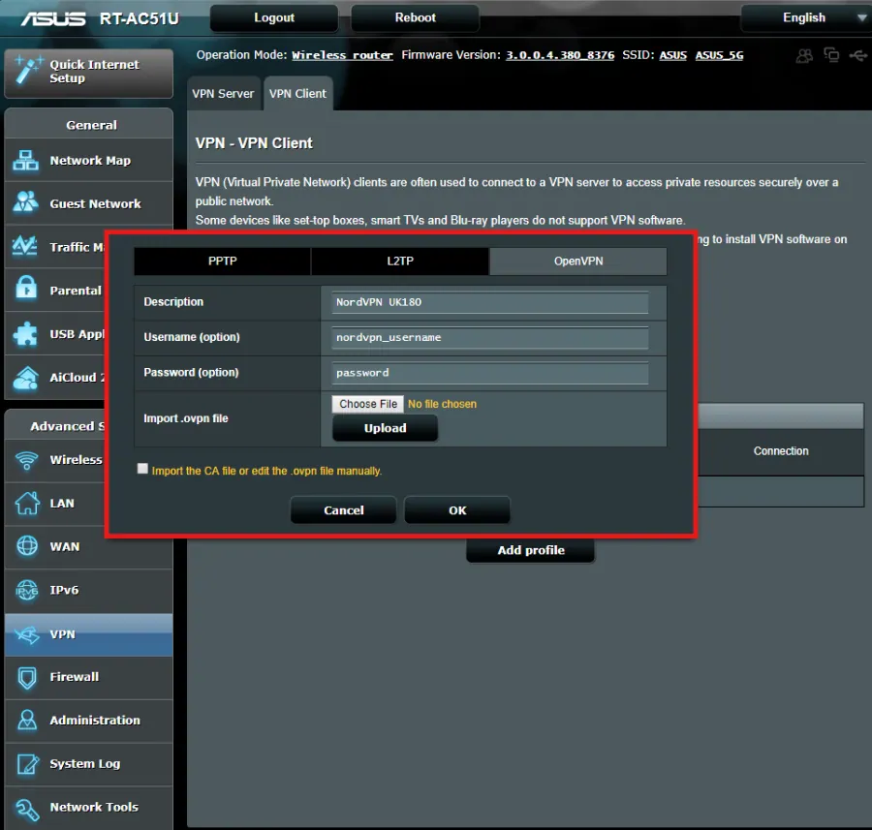Image resolution: width=872 pixels, height=830 pixels.
Task: Open Quick Internet Setup wand icon
Action: coord(28,71)
